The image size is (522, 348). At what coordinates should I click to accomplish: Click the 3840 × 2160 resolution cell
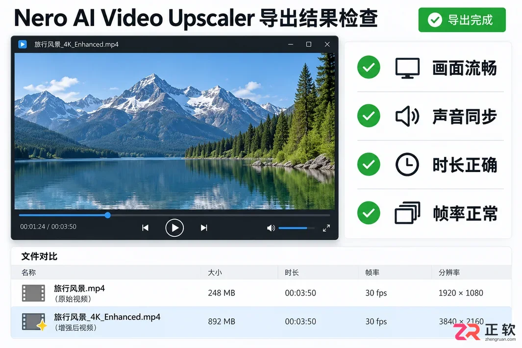pos(461,322)
